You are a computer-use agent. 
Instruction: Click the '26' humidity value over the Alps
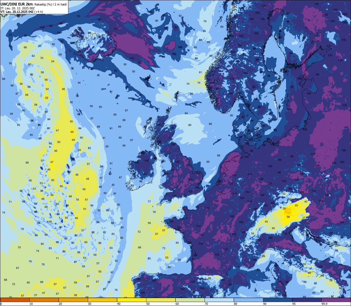(284, 209)
